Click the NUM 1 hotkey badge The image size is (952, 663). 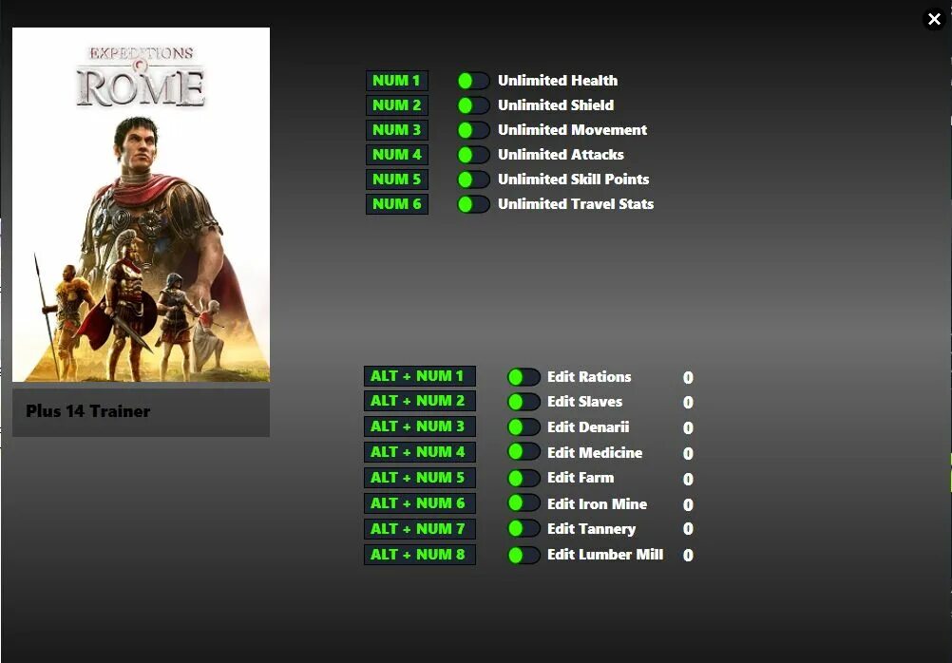pyautogui.click(x=396, y=81)
